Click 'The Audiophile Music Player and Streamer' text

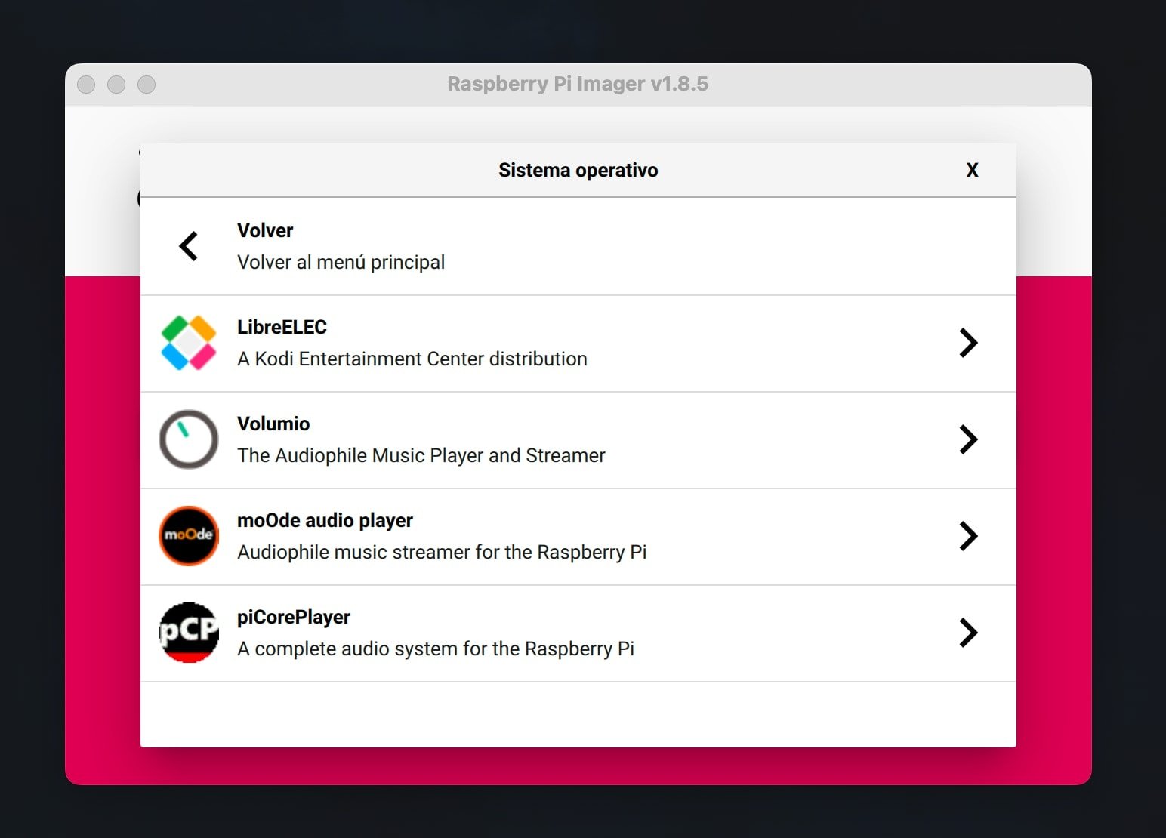coord(421,455)
